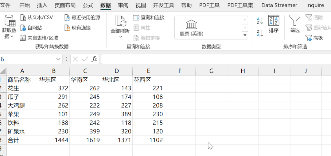Screen dimensions: 331x156
Task: Select the 苹果 cell
Action: click(22, 114)
